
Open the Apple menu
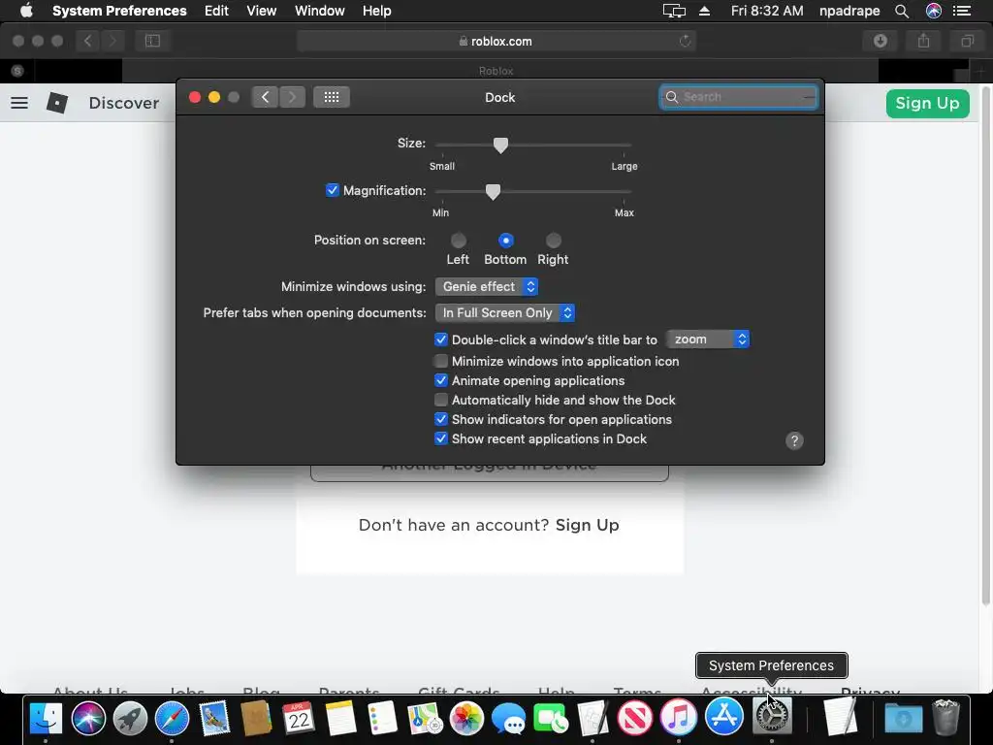pos(26,11)
